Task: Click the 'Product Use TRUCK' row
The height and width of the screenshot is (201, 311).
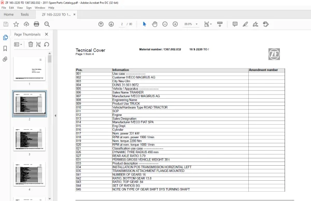Action: (x=180, y=103)
